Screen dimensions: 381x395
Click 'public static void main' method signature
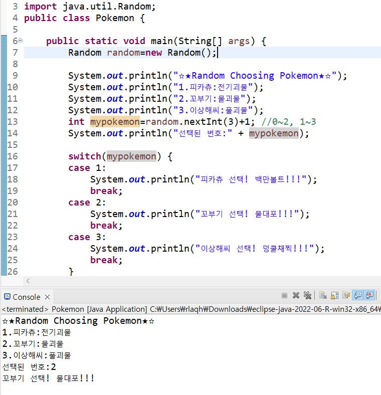tap(156, 41)
